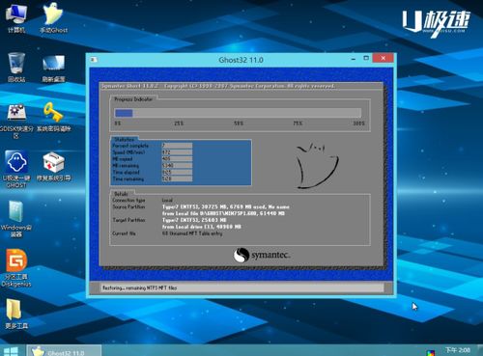Viewport: 483px width, 356px height.
Task: Open the GDISK quick partition icon
Action: point(16,121)
